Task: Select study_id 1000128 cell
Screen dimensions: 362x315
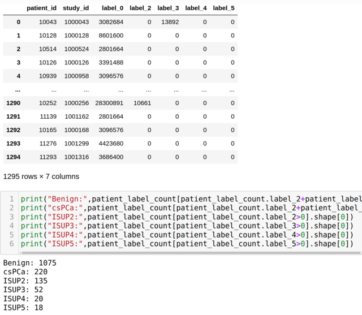Action: (77, 36)
